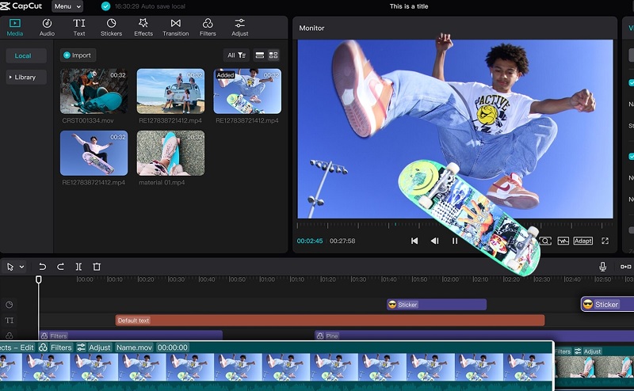Enter fullscreen preview
Image resolution: width=634 pixels, height=391 pixels.
click(605, 241)
